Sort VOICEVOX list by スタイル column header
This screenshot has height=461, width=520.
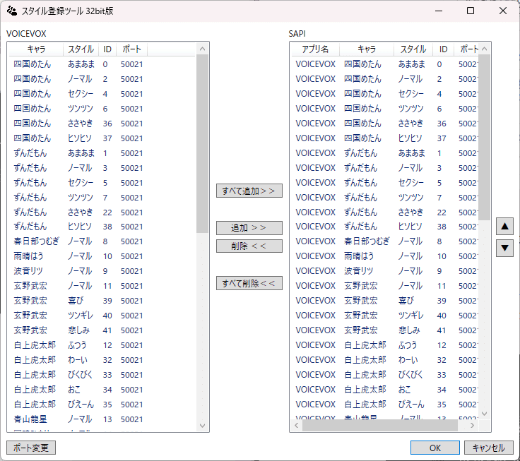(x=81, y=49)
